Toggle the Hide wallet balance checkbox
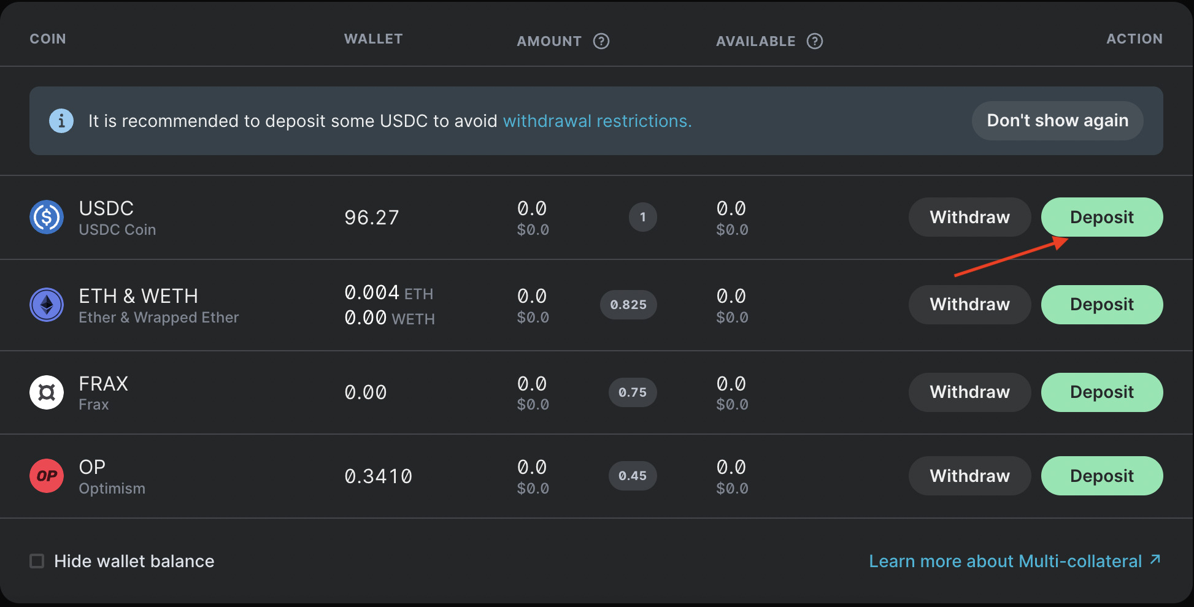 [37, 561]
